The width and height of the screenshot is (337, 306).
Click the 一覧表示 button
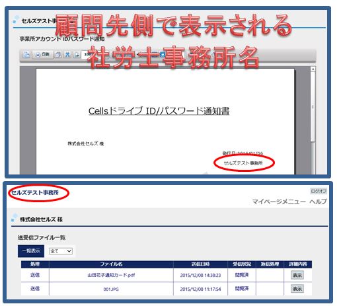click(31, 251)
